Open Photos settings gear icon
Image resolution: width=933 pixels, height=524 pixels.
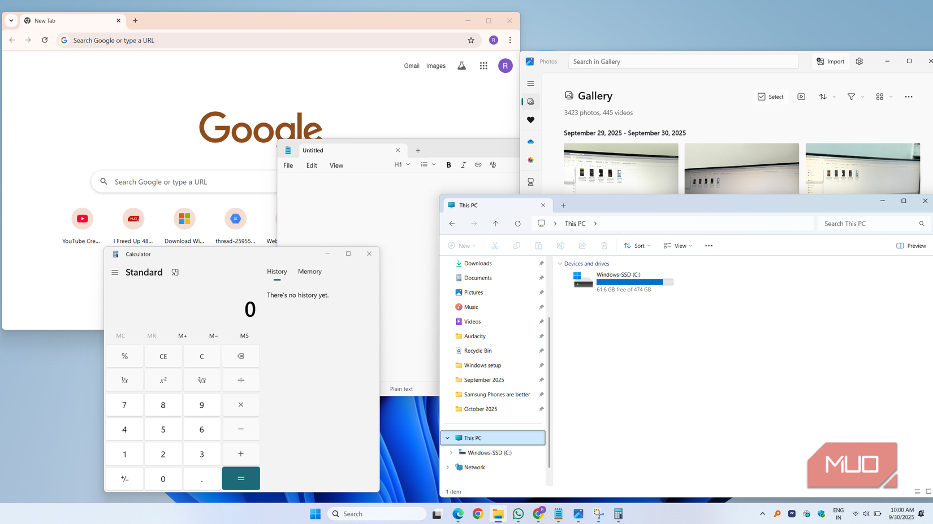coord(859,62)
